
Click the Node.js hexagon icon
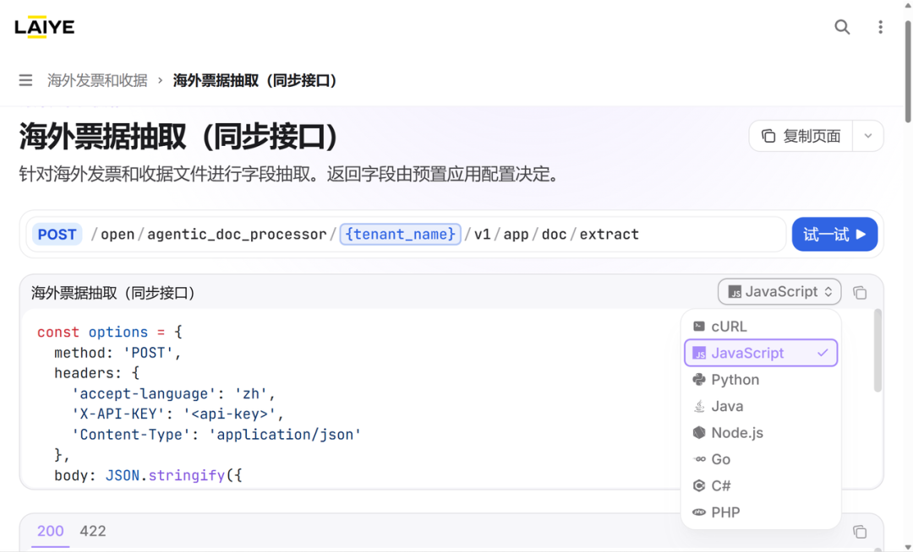[699, 433]
